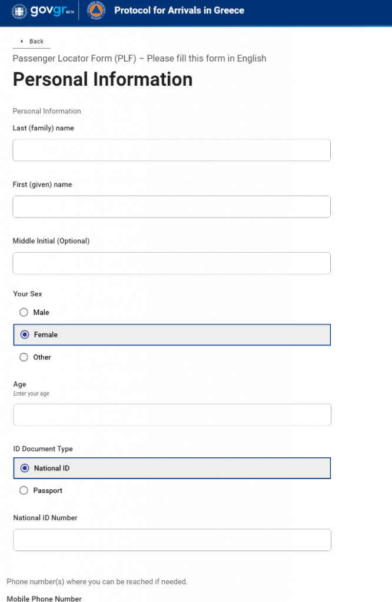Focus the Last (family) name field

coord(171,150)
